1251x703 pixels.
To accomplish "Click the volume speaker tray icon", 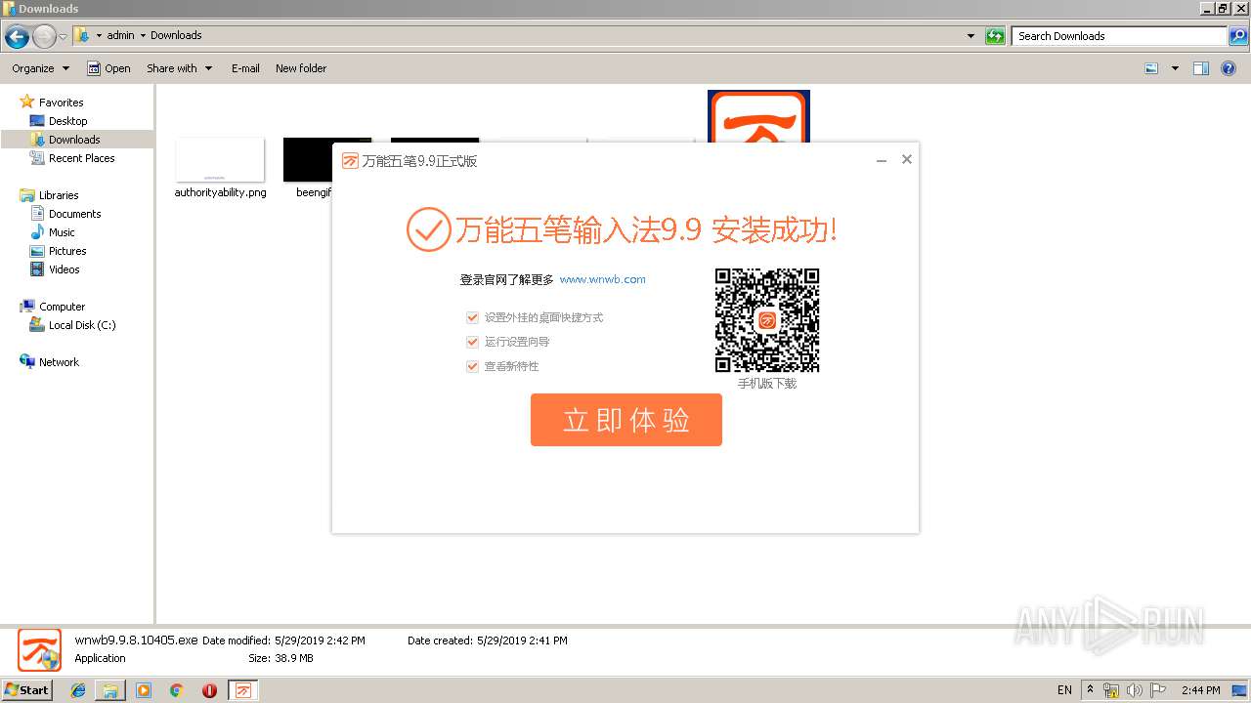I will click(1135, 690).
